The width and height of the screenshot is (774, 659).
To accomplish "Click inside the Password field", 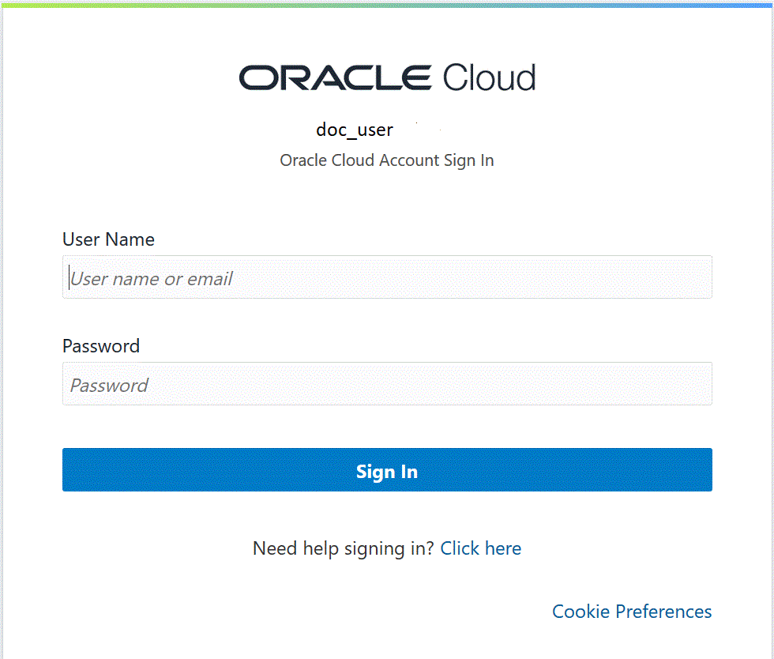I will coord(386,384).
